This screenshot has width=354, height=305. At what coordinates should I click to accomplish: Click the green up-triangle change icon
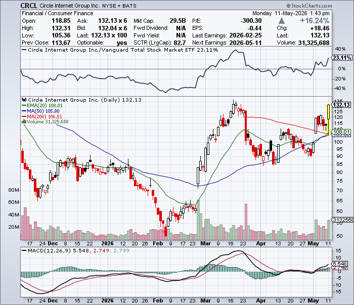[x=281, y=21]
